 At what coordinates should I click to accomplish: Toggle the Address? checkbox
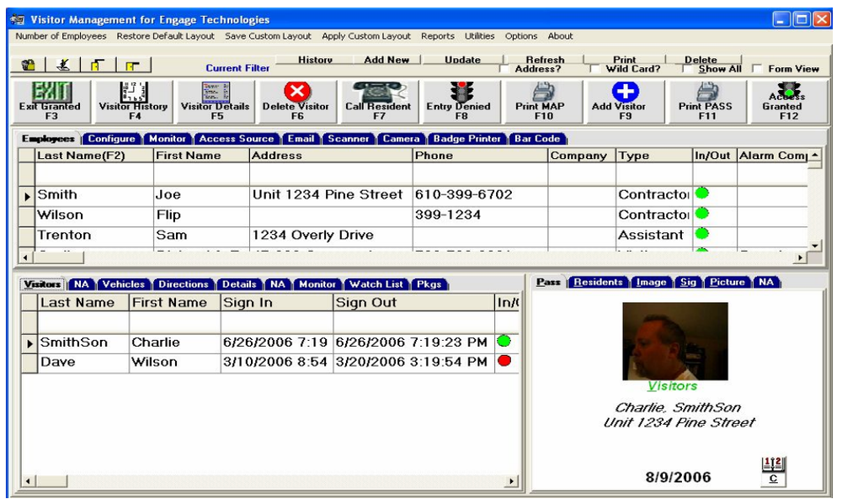pyautogui.click(x=504, y=69)
